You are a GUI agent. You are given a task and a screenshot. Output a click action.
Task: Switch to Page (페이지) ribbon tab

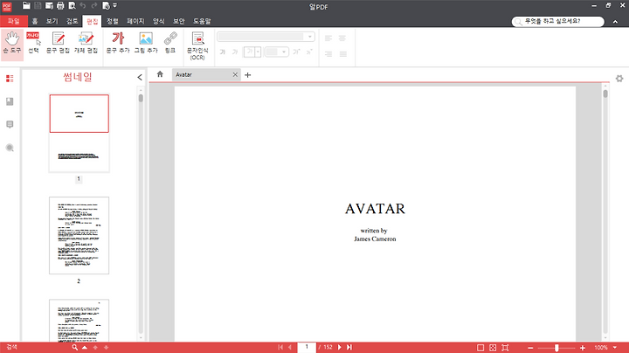[135, 21]
